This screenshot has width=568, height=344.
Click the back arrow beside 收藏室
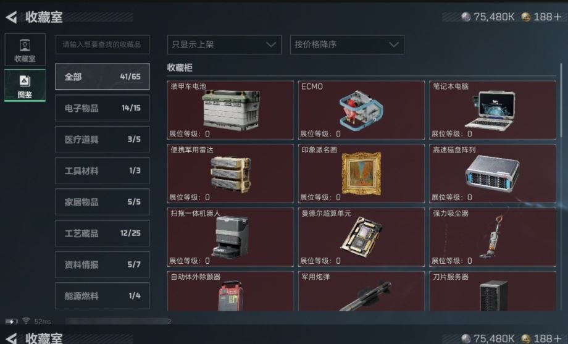[11, 17]
